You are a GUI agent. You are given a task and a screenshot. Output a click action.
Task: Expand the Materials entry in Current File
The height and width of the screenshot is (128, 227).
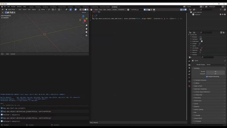[x=191, y=50]
